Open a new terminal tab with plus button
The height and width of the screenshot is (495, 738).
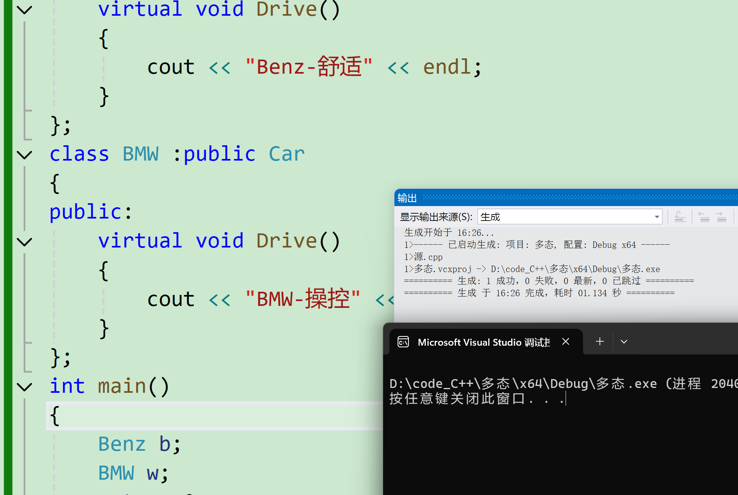(600, 342)
